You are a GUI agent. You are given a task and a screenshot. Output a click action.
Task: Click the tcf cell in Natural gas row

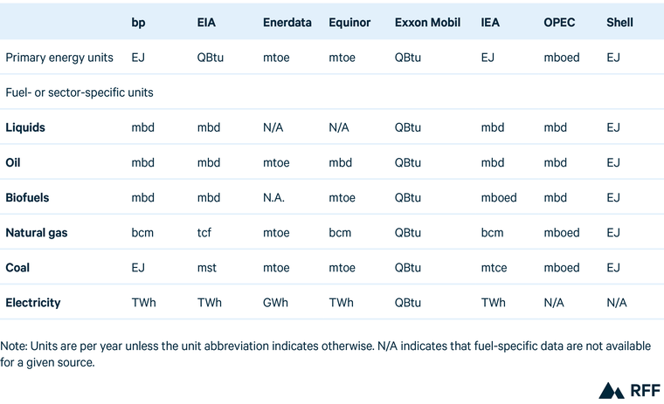tap(204, 233)
